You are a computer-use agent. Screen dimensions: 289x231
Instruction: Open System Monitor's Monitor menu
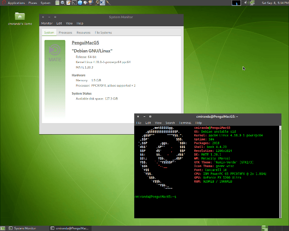(47, 23)
